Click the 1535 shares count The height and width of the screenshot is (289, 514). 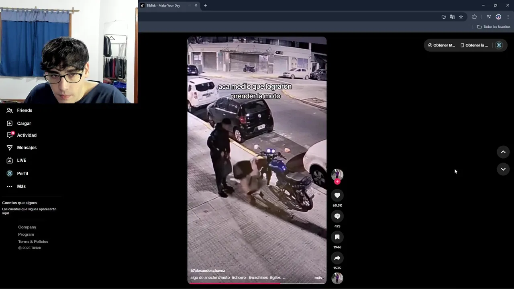337,268
